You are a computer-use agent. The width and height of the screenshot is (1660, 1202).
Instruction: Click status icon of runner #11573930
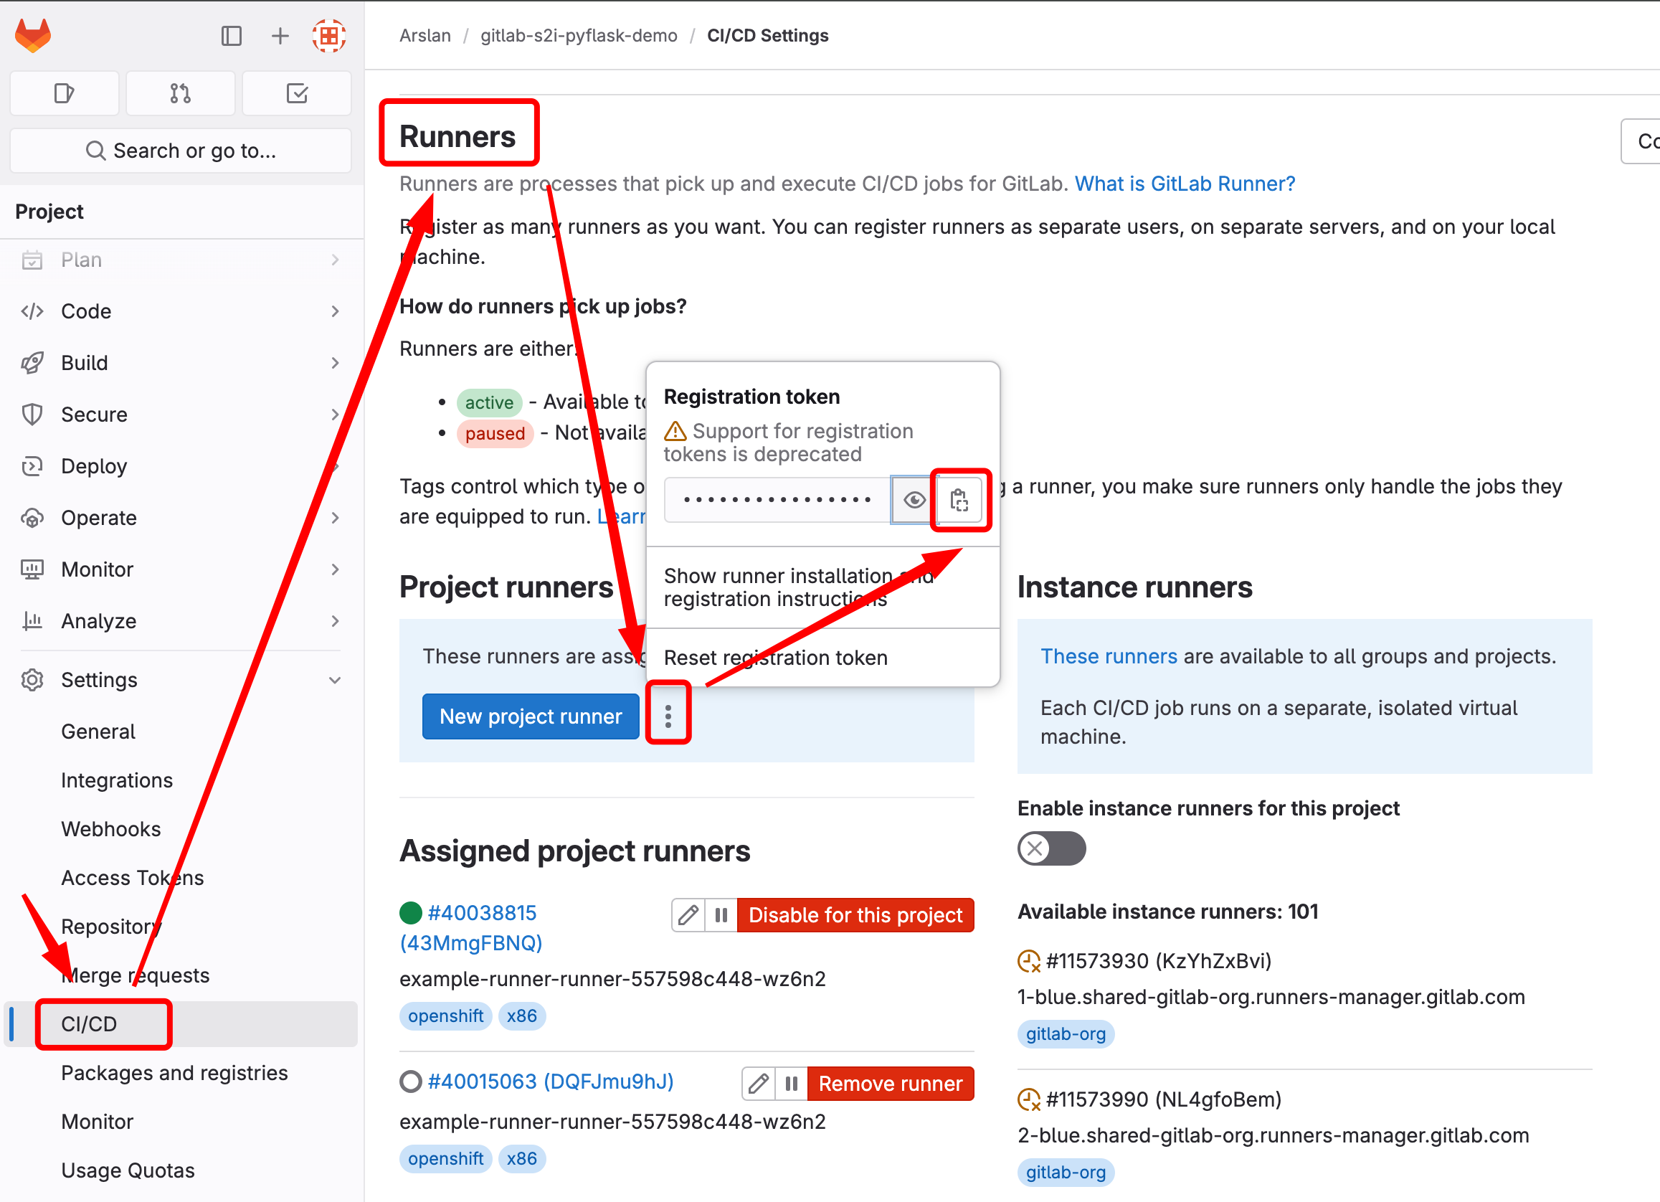click(1029, 960)
